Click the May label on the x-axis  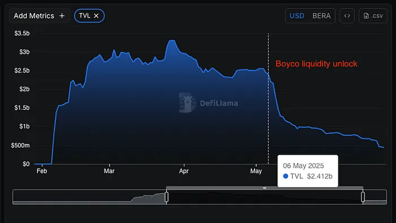pos(256,171)
